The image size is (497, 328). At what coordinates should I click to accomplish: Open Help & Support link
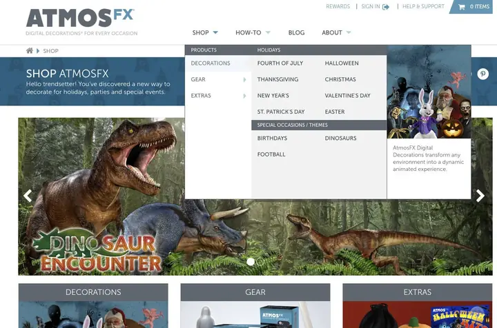tap(423, 6)
